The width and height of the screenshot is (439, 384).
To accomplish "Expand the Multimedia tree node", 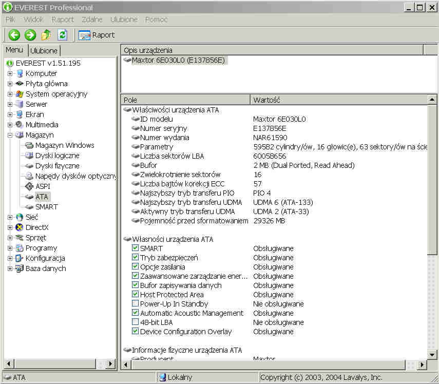I will click(x=10, y=125).
